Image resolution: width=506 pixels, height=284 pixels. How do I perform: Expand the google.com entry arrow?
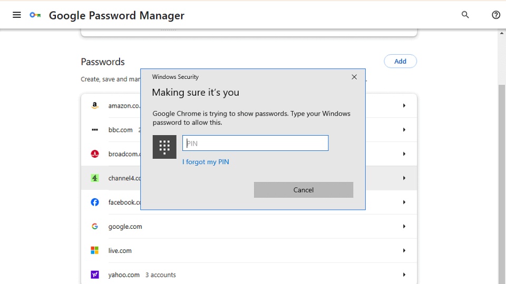(x=404, y=226)
